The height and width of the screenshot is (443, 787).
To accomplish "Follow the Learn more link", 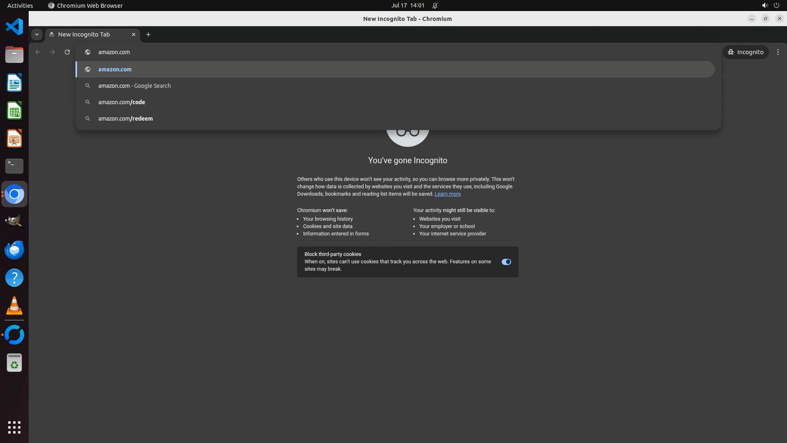I will (447, 194).
